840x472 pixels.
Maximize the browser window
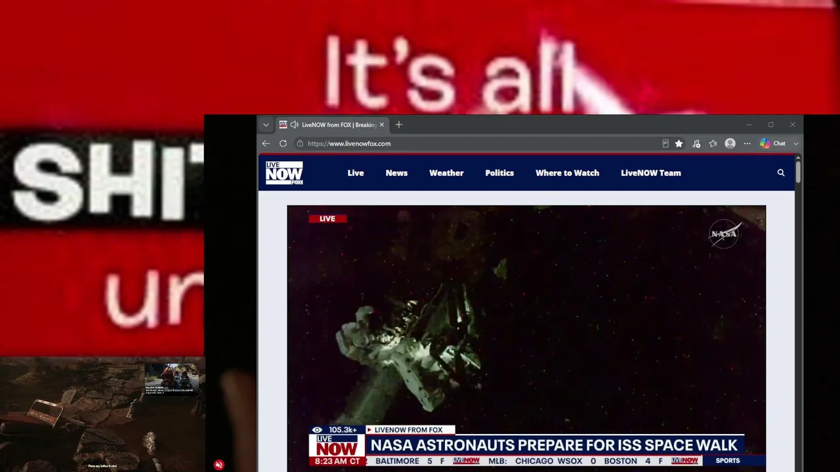tap(771, 125)
